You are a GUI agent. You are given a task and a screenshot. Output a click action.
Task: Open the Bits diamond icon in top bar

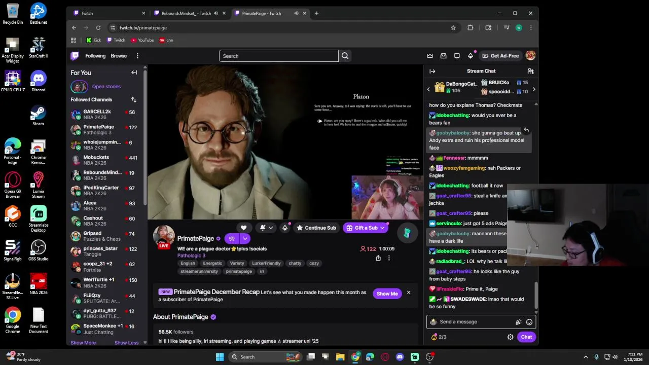pos(471,56)
